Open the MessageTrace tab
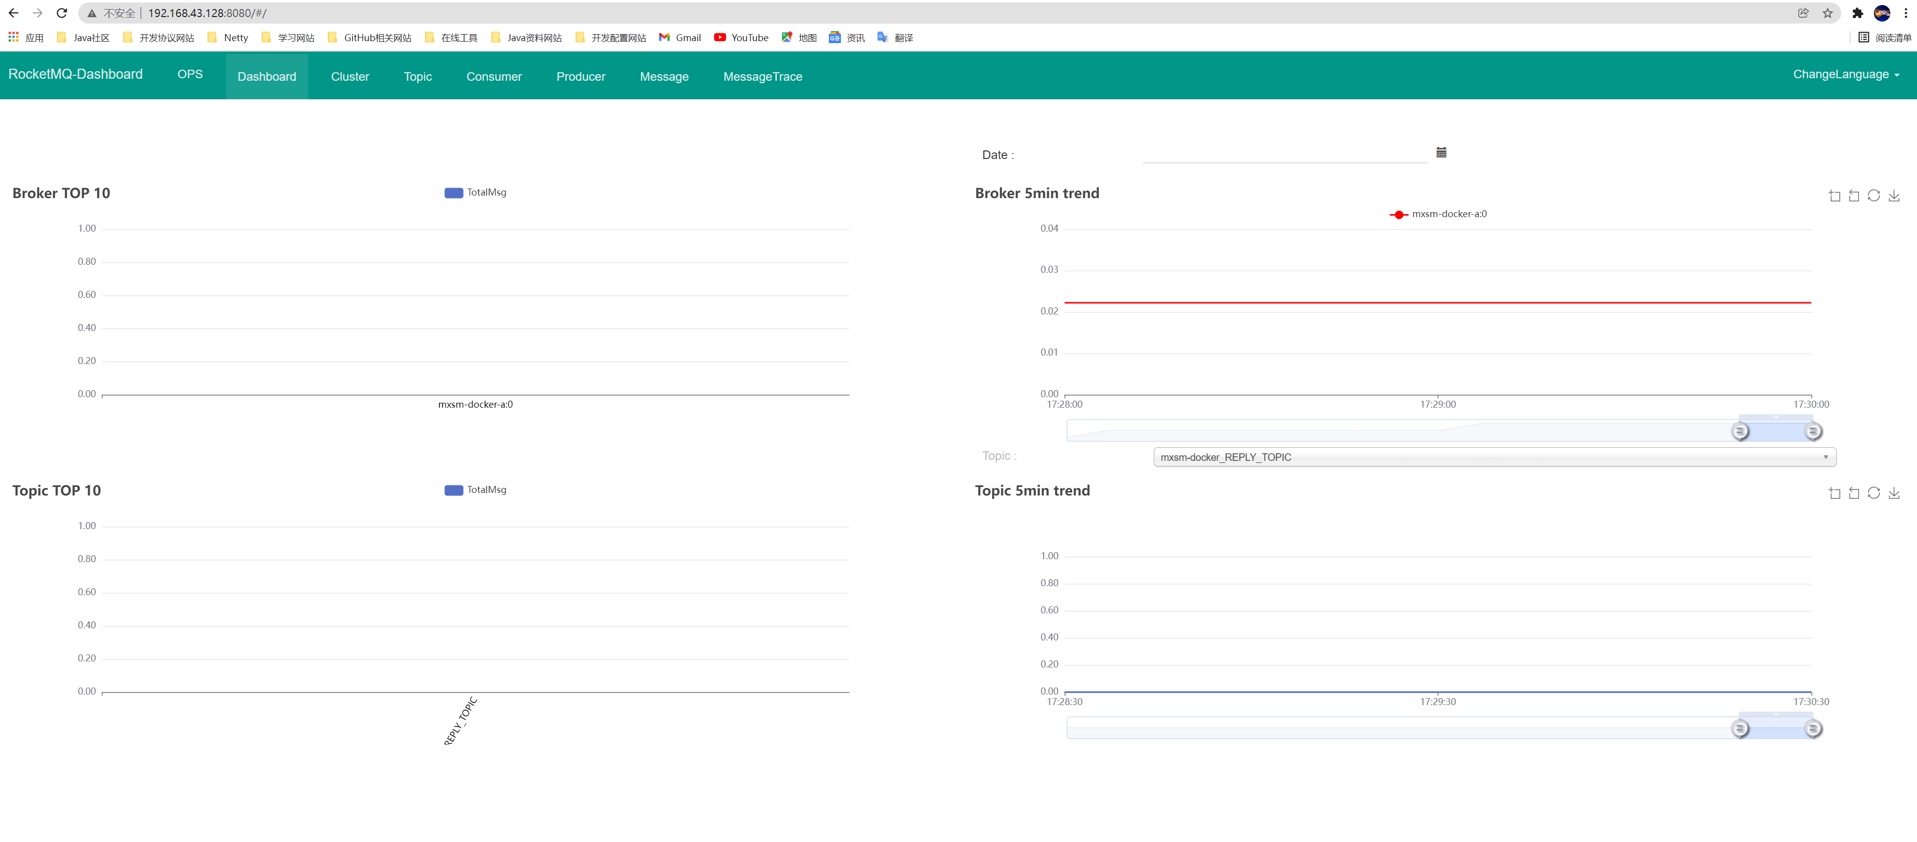 [762, 77]
